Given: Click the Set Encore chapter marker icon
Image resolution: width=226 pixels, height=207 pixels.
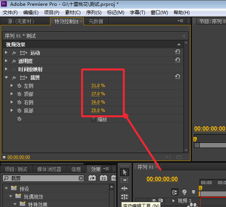Looking at the screenshot, I should pos(185,192).
